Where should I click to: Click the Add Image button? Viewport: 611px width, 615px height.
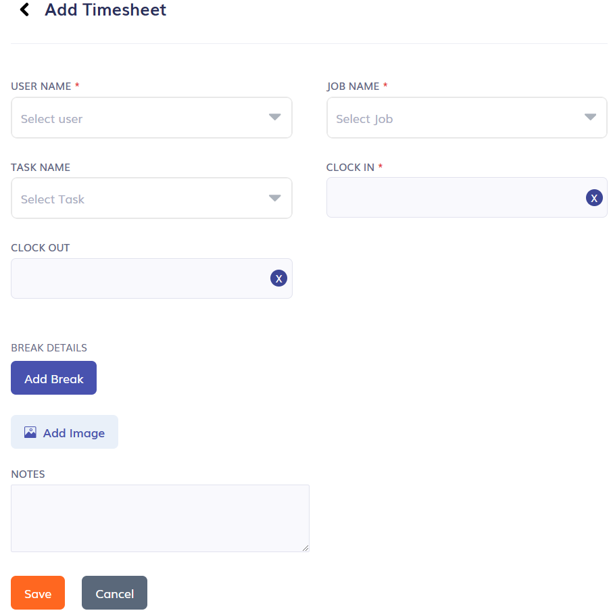[x=64, y=431]
